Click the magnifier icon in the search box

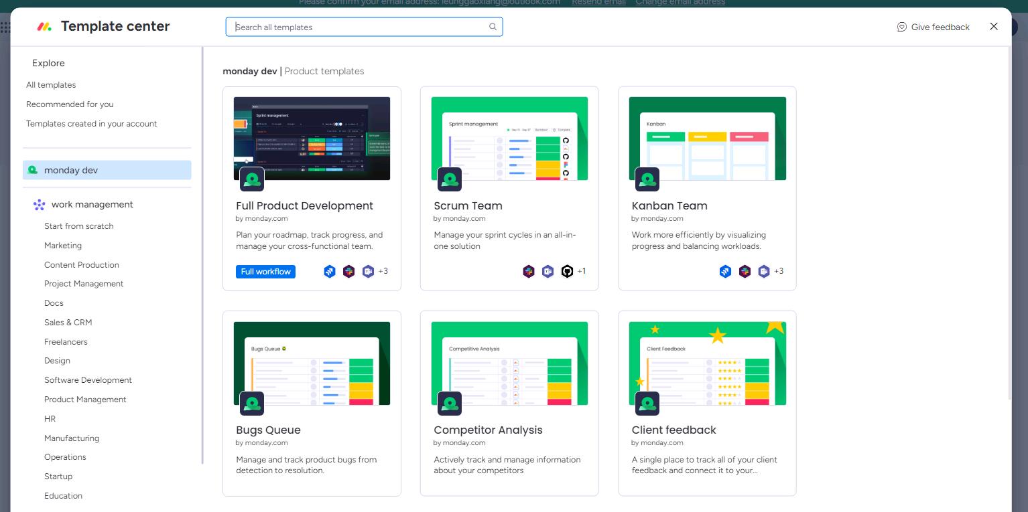click(493, 27)
